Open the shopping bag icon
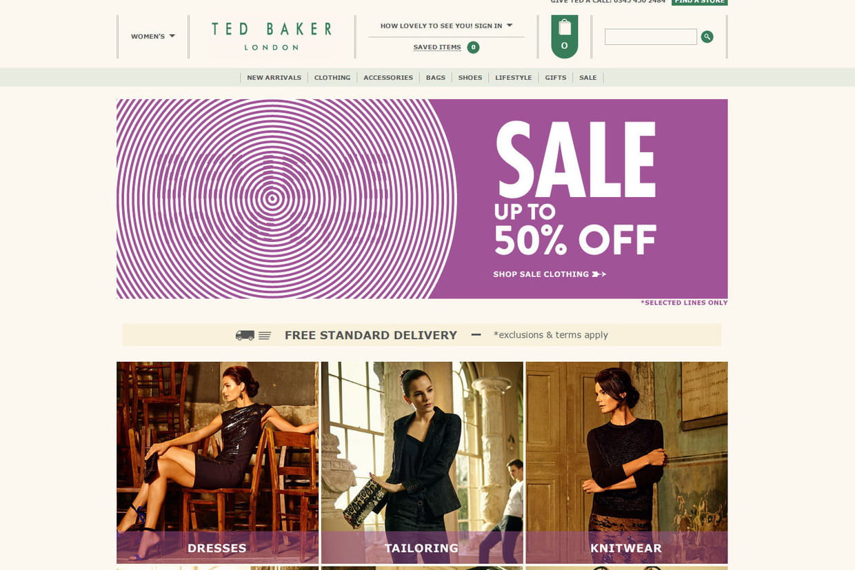The height and width of the screenshot is (570, 855). point(565,37)
